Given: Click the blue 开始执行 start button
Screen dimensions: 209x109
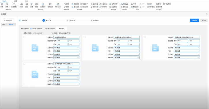Looking at the screenshot, I should (195, 20).
